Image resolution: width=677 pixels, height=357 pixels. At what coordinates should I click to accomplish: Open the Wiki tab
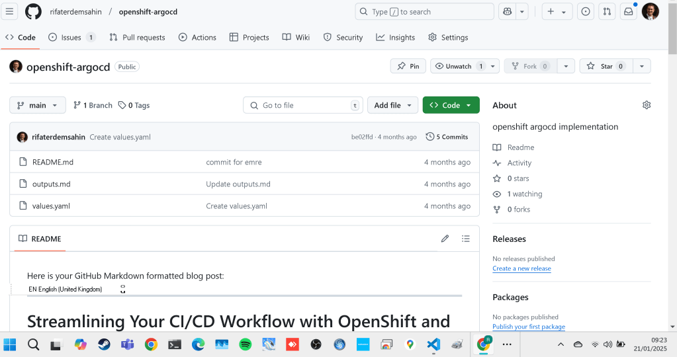(x=296, y=38)
